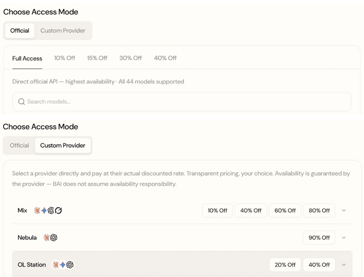Click the slashed-circle Grok icon in Mix row

pyautogui.click(x=58, y=211)
